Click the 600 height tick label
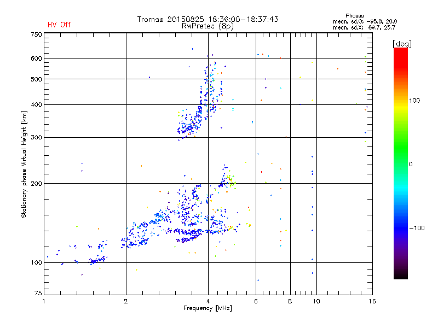The image size is (438, 328). (36, 58)
